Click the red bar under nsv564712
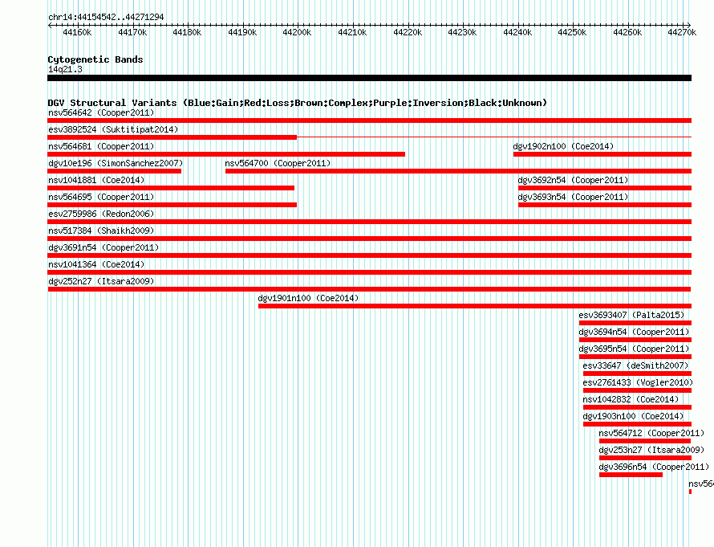This screenshot has height=547, width=714. (x=645, y=441)
